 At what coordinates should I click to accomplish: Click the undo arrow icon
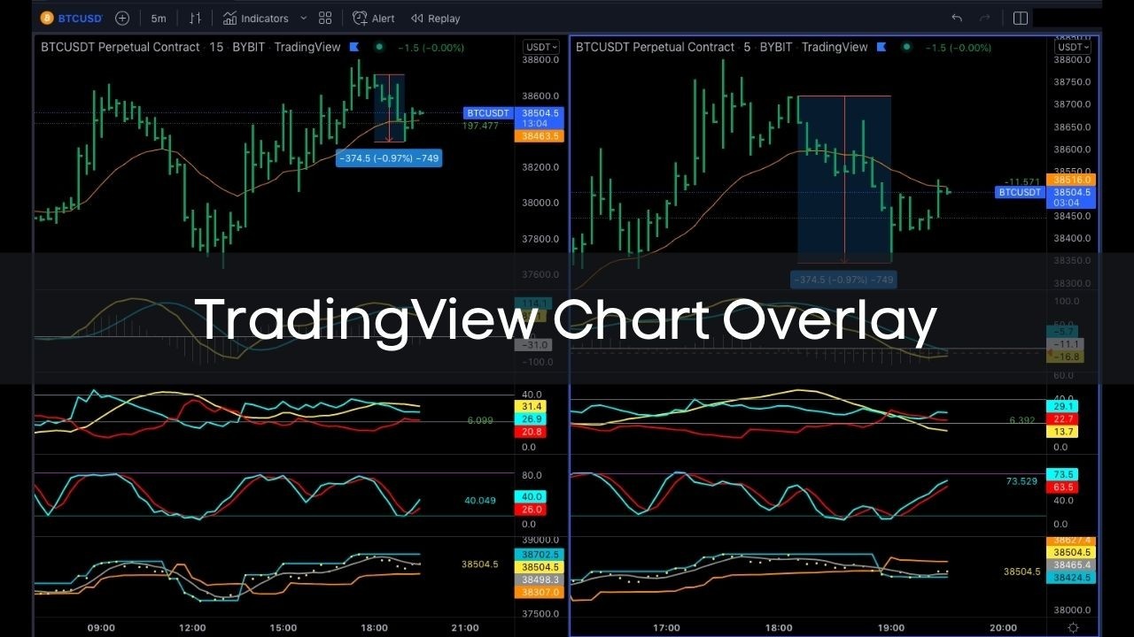957,18
